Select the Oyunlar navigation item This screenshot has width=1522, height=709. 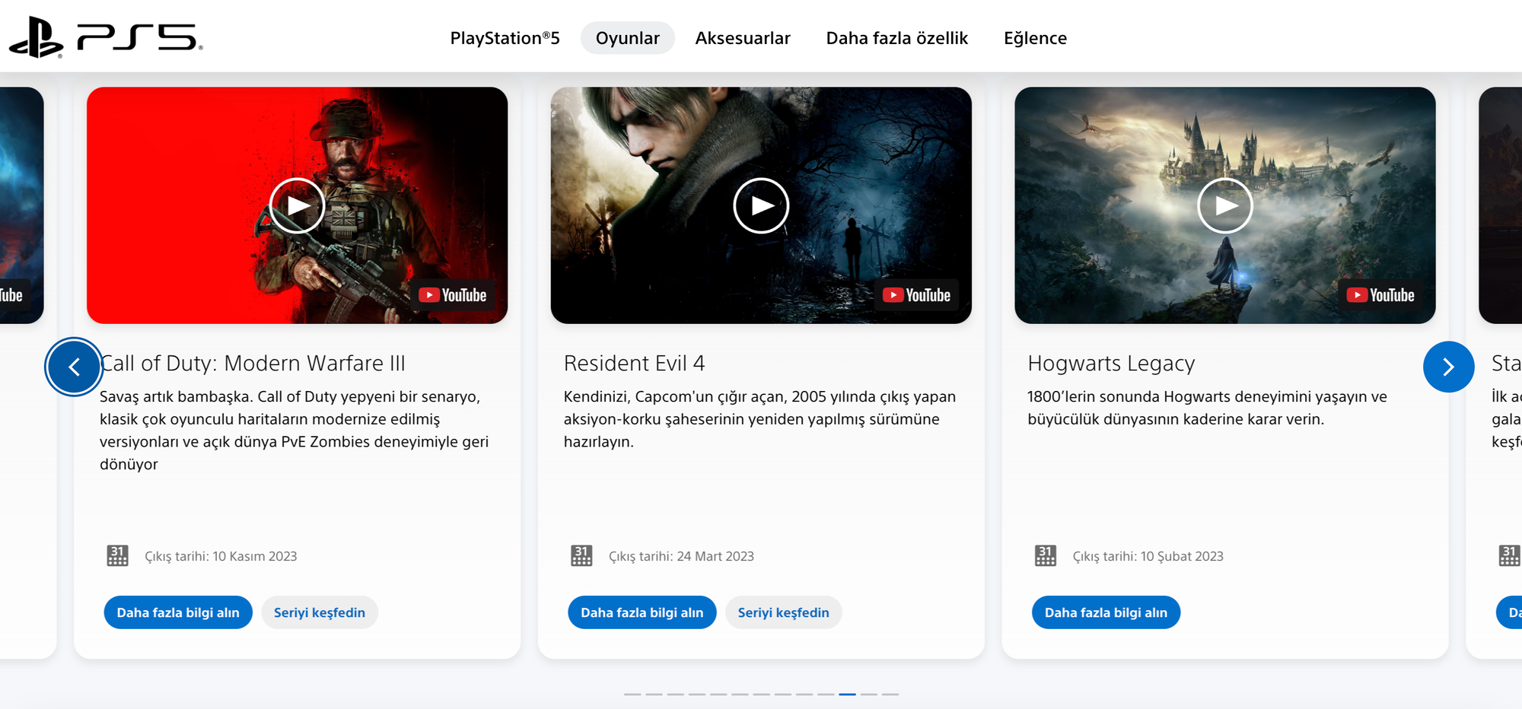click(x=628, y=38)
